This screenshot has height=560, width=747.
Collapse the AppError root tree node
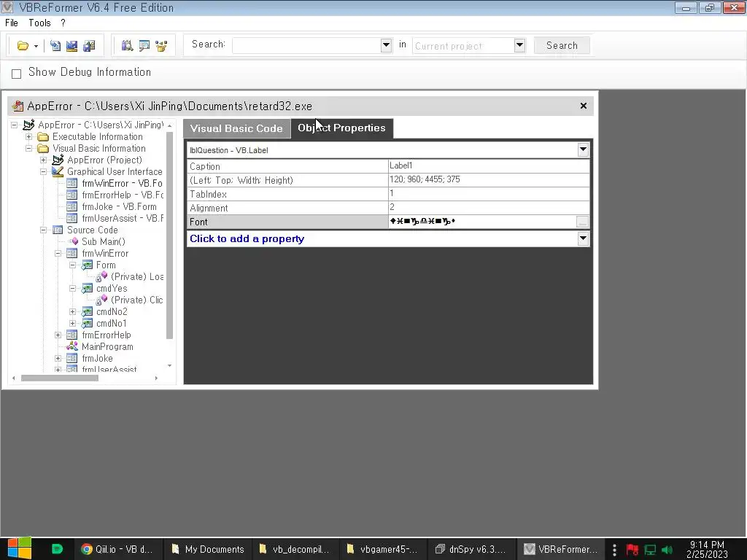[x=15, y=125]
